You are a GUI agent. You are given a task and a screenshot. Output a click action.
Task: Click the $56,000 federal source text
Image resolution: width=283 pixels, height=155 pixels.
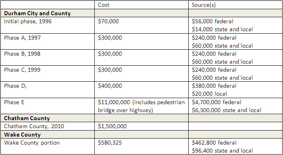tap(212, 21)
